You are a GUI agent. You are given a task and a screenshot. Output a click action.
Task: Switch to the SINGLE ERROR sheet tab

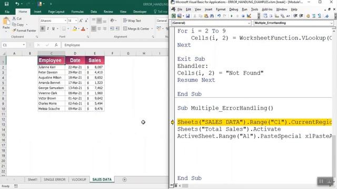click(x=55, y=180)
